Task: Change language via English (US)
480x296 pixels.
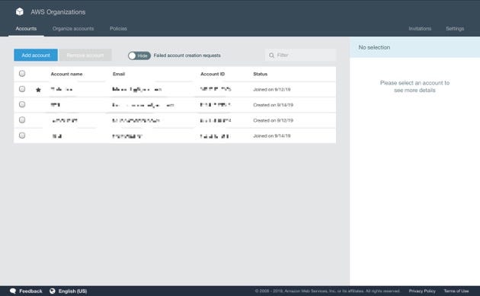Action: pyautogui.click(x=72, y=291)
